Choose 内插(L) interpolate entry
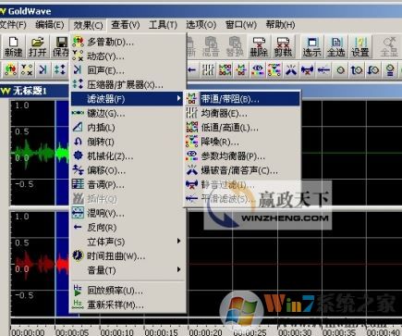 (x=128, y=128)
